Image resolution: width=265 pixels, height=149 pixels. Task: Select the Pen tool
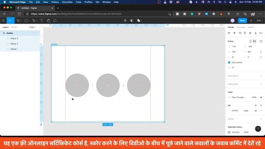(34, 21)
